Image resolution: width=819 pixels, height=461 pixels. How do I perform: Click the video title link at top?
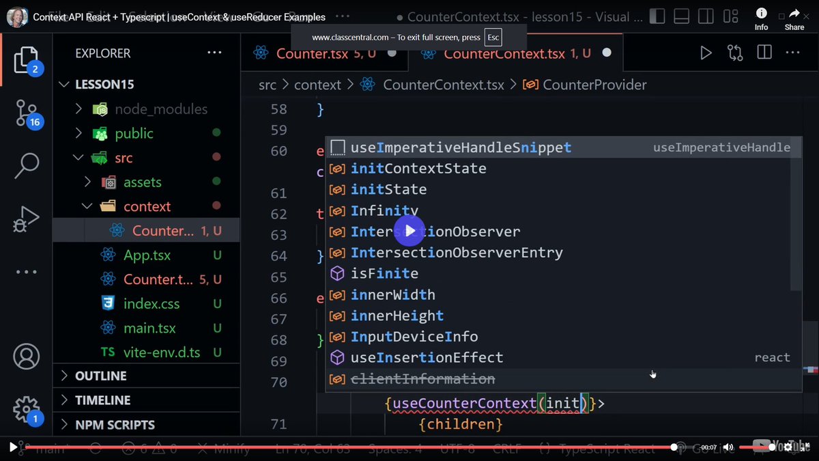pos(179,17)
